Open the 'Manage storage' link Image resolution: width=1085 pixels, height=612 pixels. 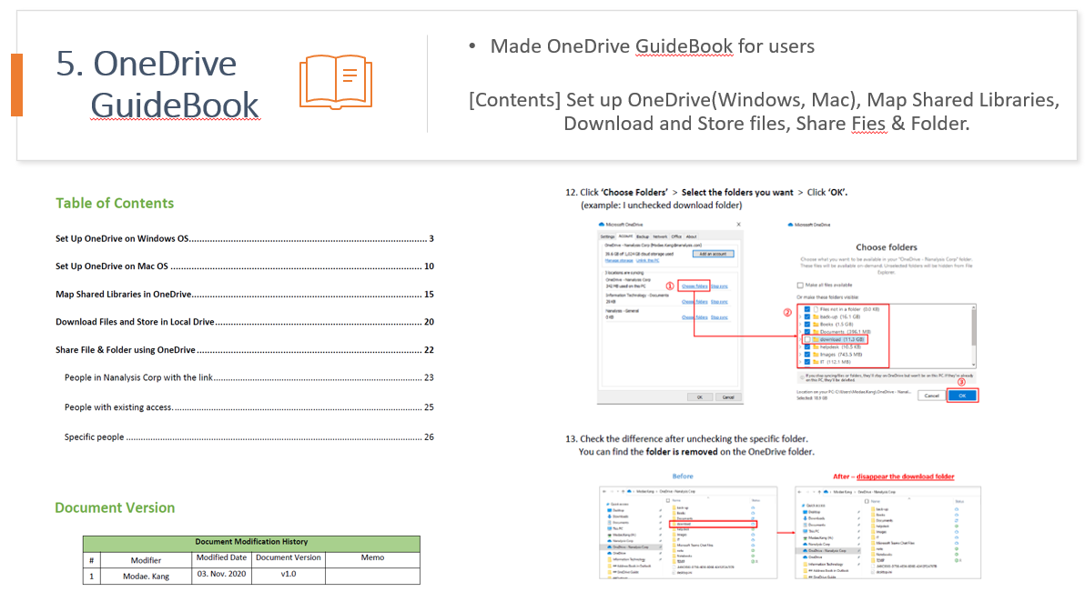click(619, 261)
